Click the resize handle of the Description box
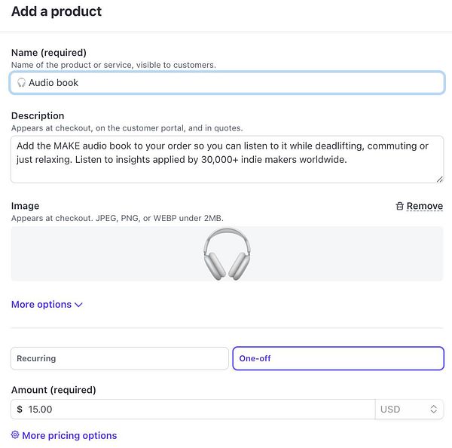 point(439,179)
